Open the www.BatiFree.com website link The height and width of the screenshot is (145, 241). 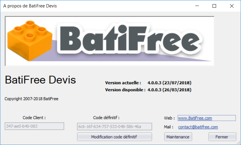(195, 118)
